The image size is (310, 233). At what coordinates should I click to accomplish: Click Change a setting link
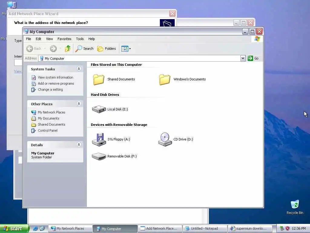click(x=51, y=89)
